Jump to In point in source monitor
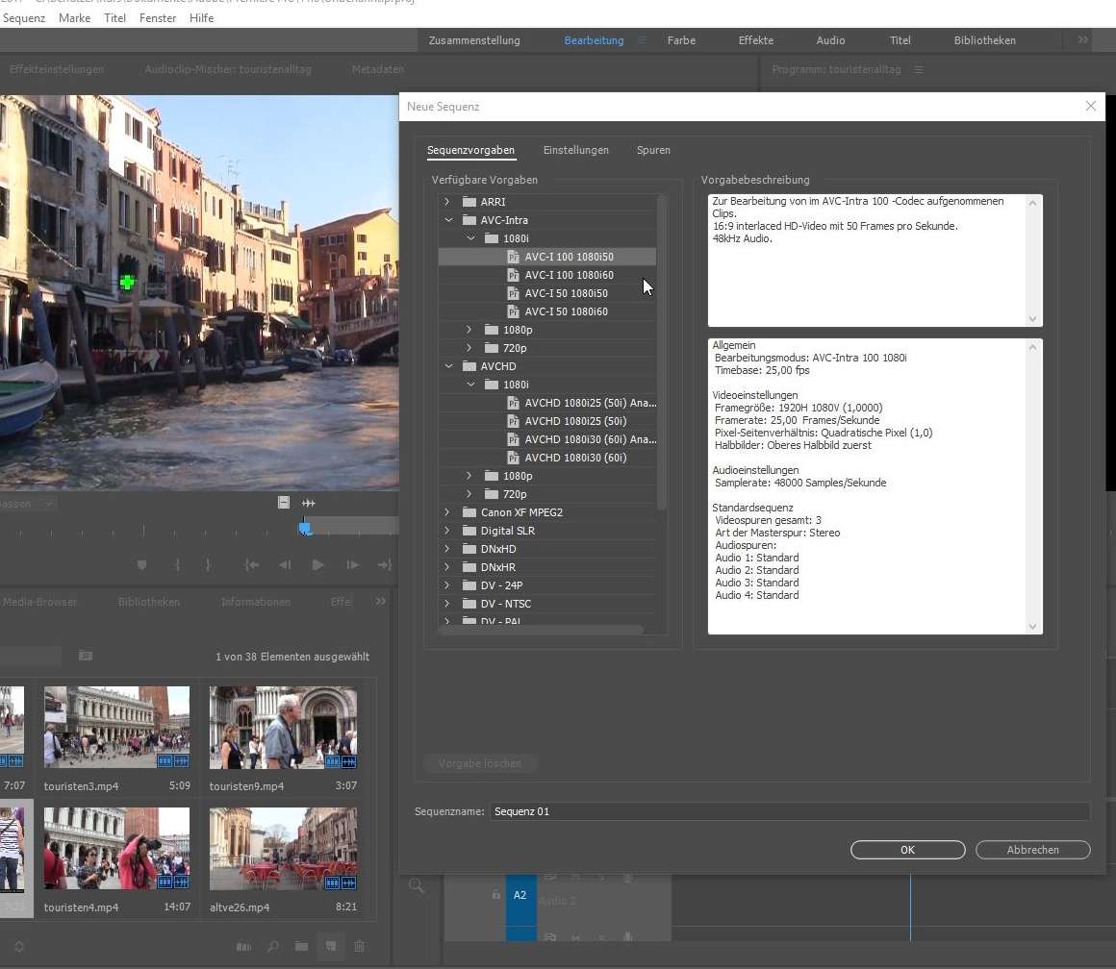The height and width of the screenshot is (969, 1116). 251,565
